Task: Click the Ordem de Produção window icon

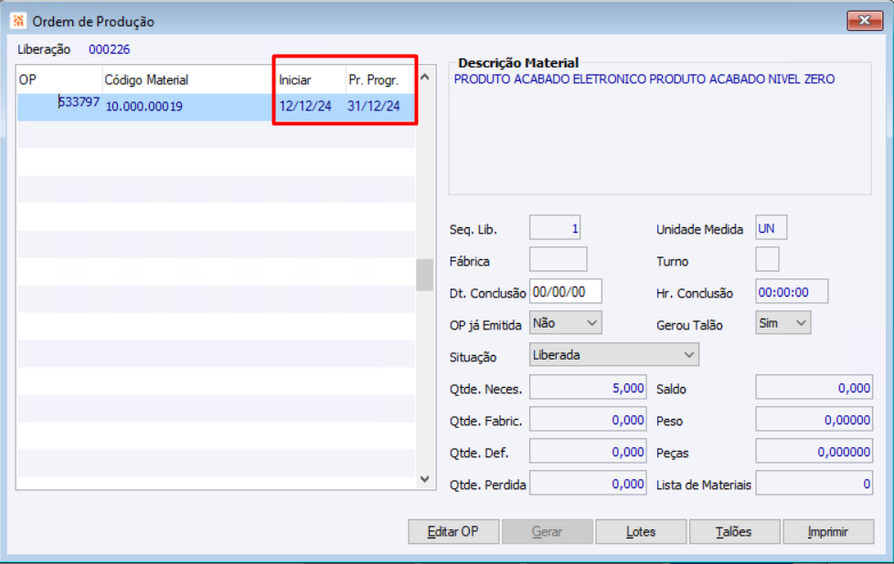Action: pos(18,21)
